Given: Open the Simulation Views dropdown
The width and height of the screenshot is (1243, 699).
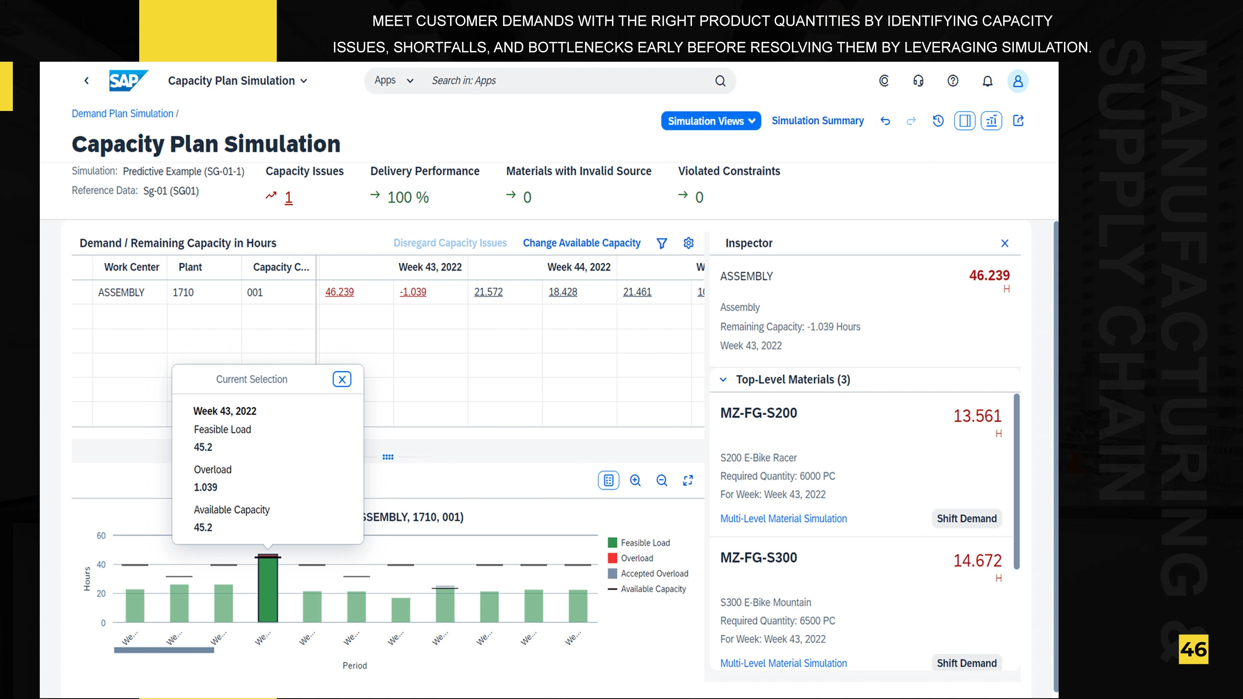Looking at the screenshot, I should [711, 121].
